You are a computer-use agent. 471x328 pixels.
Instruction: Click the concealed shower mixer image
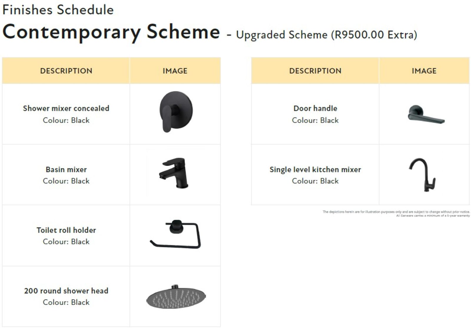pyautogui.click(x=176, y=111)
